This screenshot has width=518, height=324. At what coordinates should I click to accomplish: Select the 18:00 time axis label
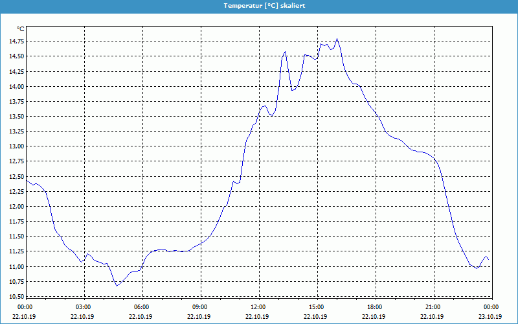(374, 307)
